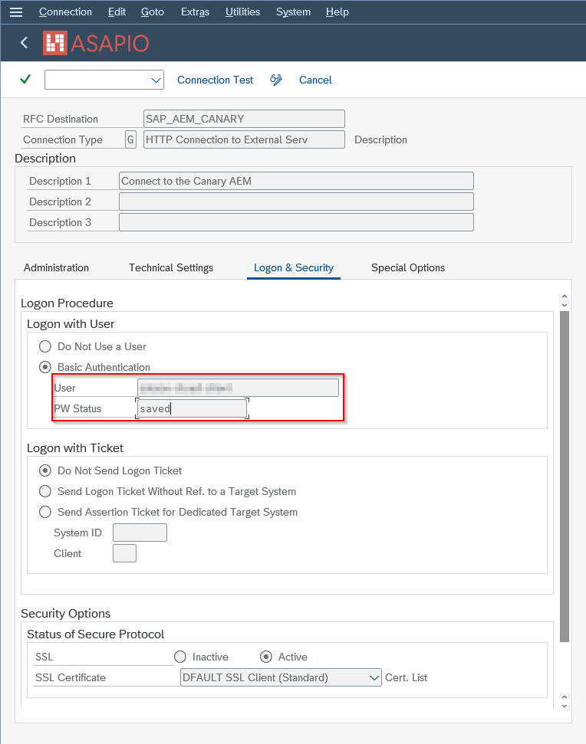
Task: Select Send Logon Ticket Without Ref. option
Action: (45, 491)
